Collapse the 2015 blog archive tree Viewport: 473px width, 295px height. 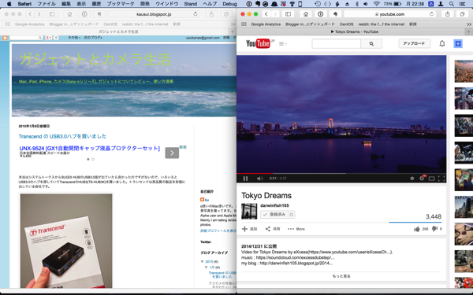pyautogui.click(x=202, y=262)
